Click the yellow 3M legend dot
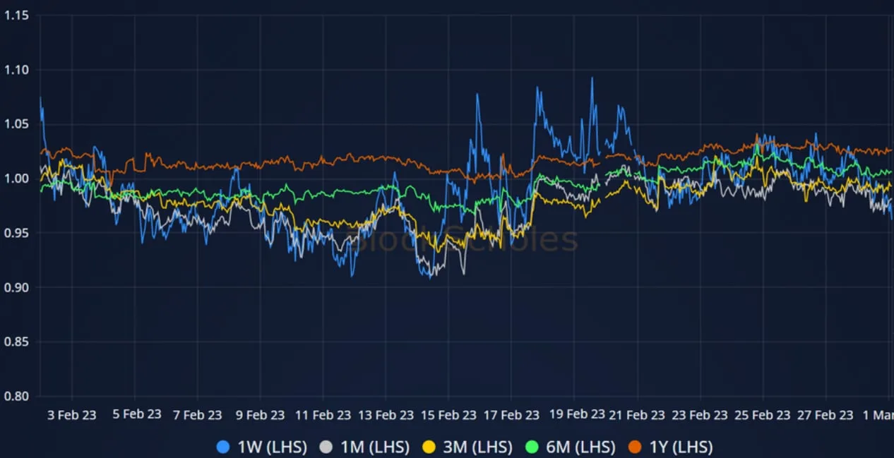This screenshot has height=458, width=894. (428, 447)
